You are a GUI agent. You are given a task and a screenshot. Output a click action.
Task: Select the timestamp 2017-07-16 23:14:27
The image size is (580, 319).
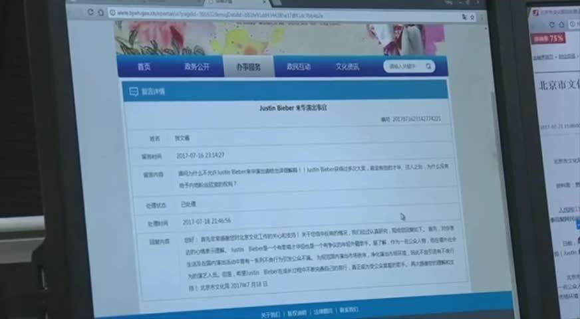pyautogui.click(x=200, y=156)
